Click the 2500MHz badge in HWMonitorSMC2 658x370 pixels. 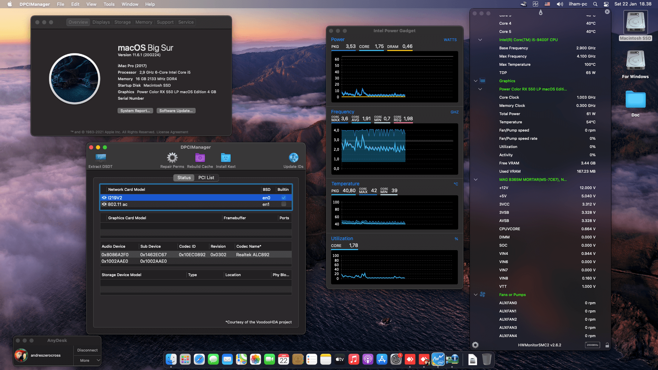click(592, 345)
